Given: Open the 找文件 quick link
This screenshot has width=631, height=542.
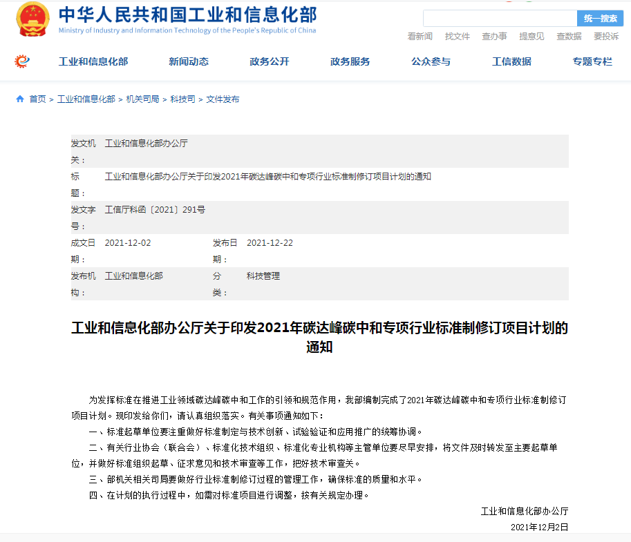Looking at the screenshot, I should tap(457, 37).
